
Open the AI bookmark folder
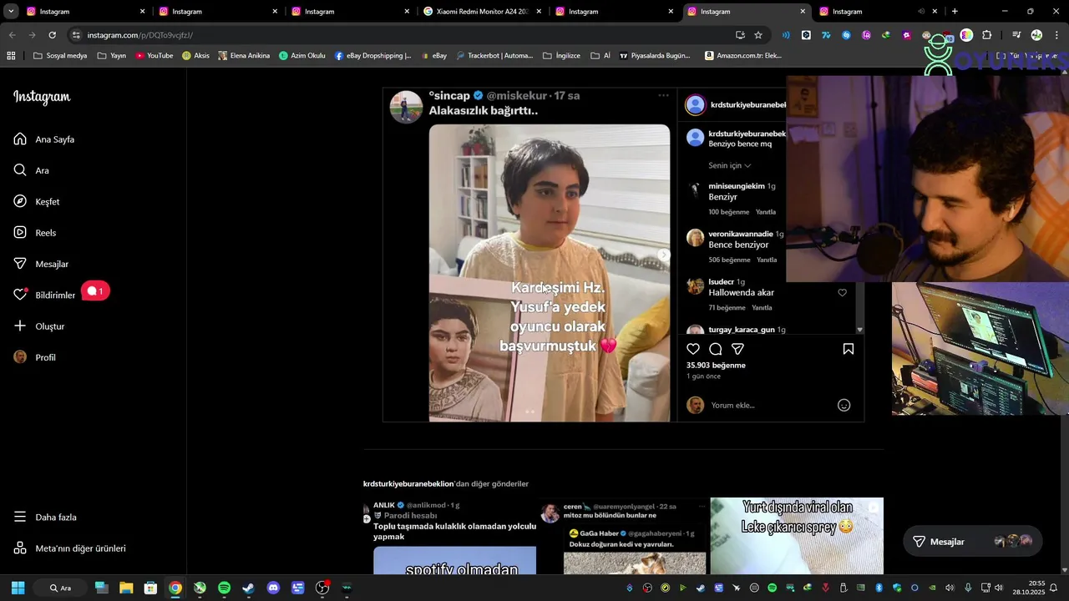click(x=600, y=56)
